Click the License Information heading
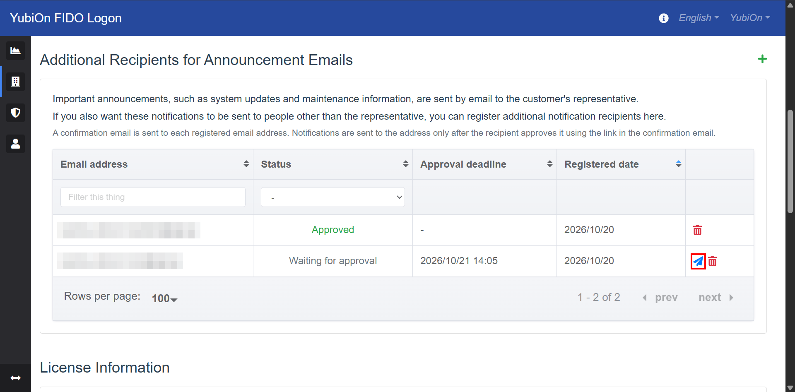The height and width of the screenshot is (392, 795). [105, 368]
